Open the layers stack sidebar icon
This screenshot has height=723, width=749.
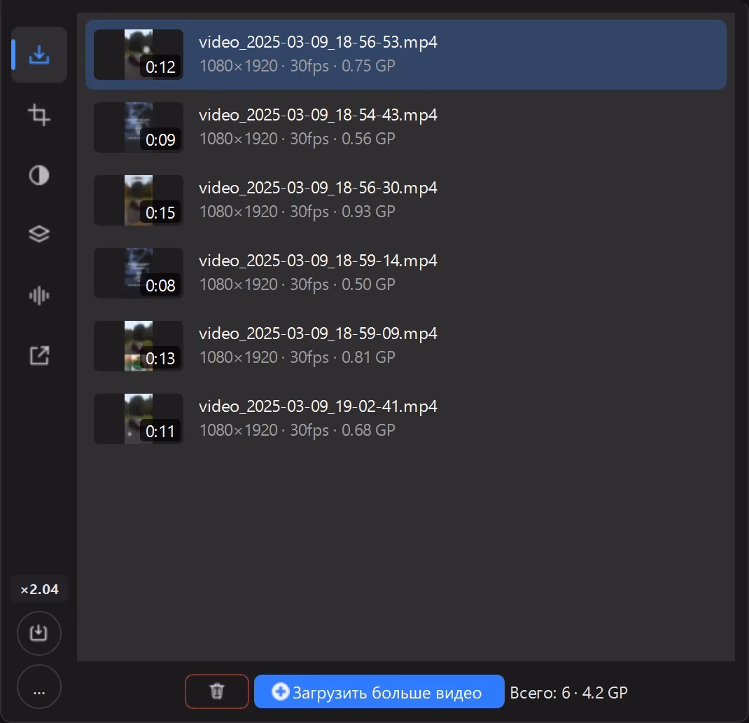(39, 234)
